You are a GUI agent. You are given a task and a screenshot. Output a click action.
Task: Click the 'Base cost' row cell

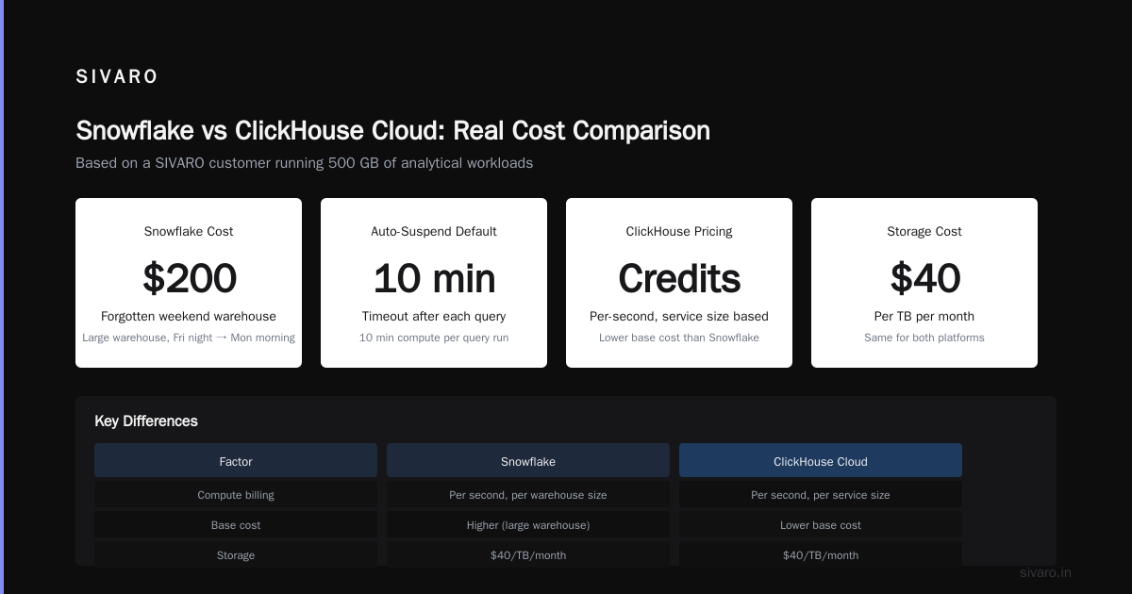pos(236,525)
